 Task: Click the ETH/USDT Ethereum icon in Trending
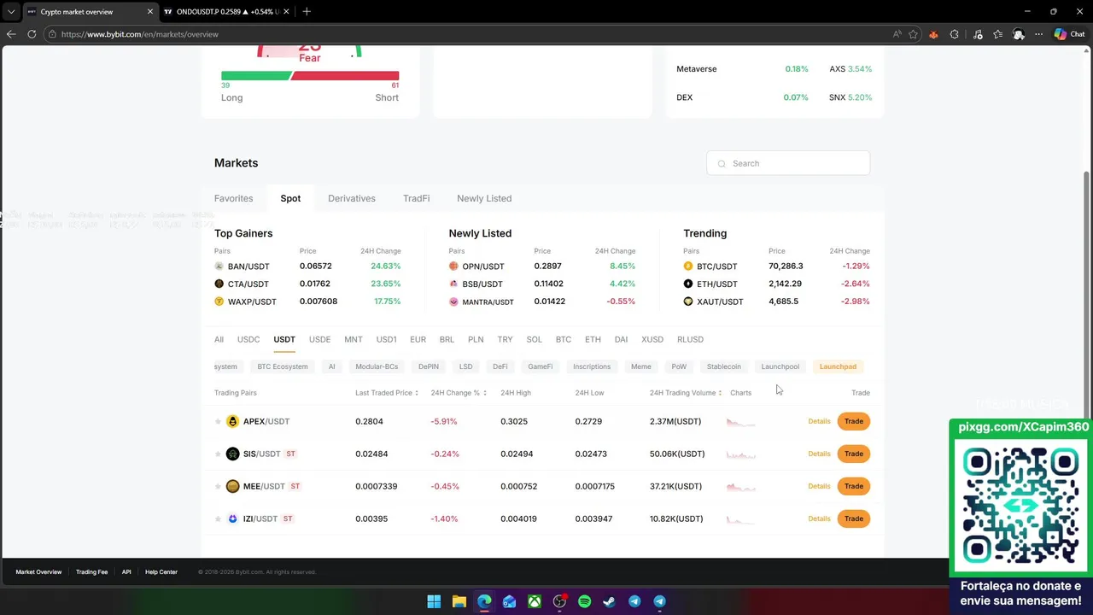(688, 284)
